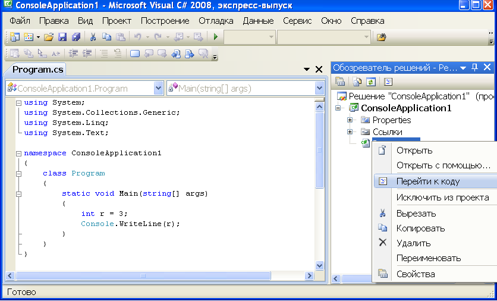497x301 pixels.
Task: Click the Display Object Member List icon
Action: click(15, 54)
